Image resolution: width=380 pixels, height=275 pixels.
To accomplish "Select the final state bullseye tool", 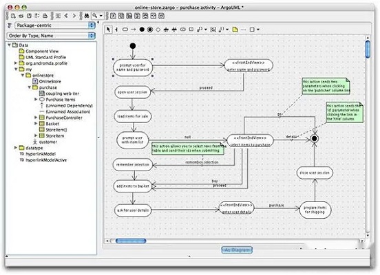I will 150,30.
